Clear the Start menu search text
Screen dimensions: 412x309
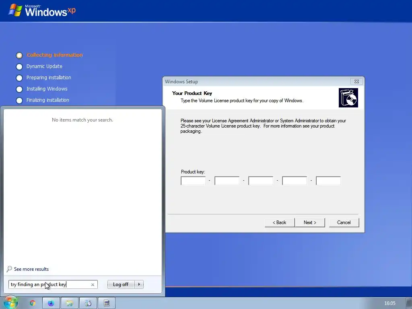[93, 284]
